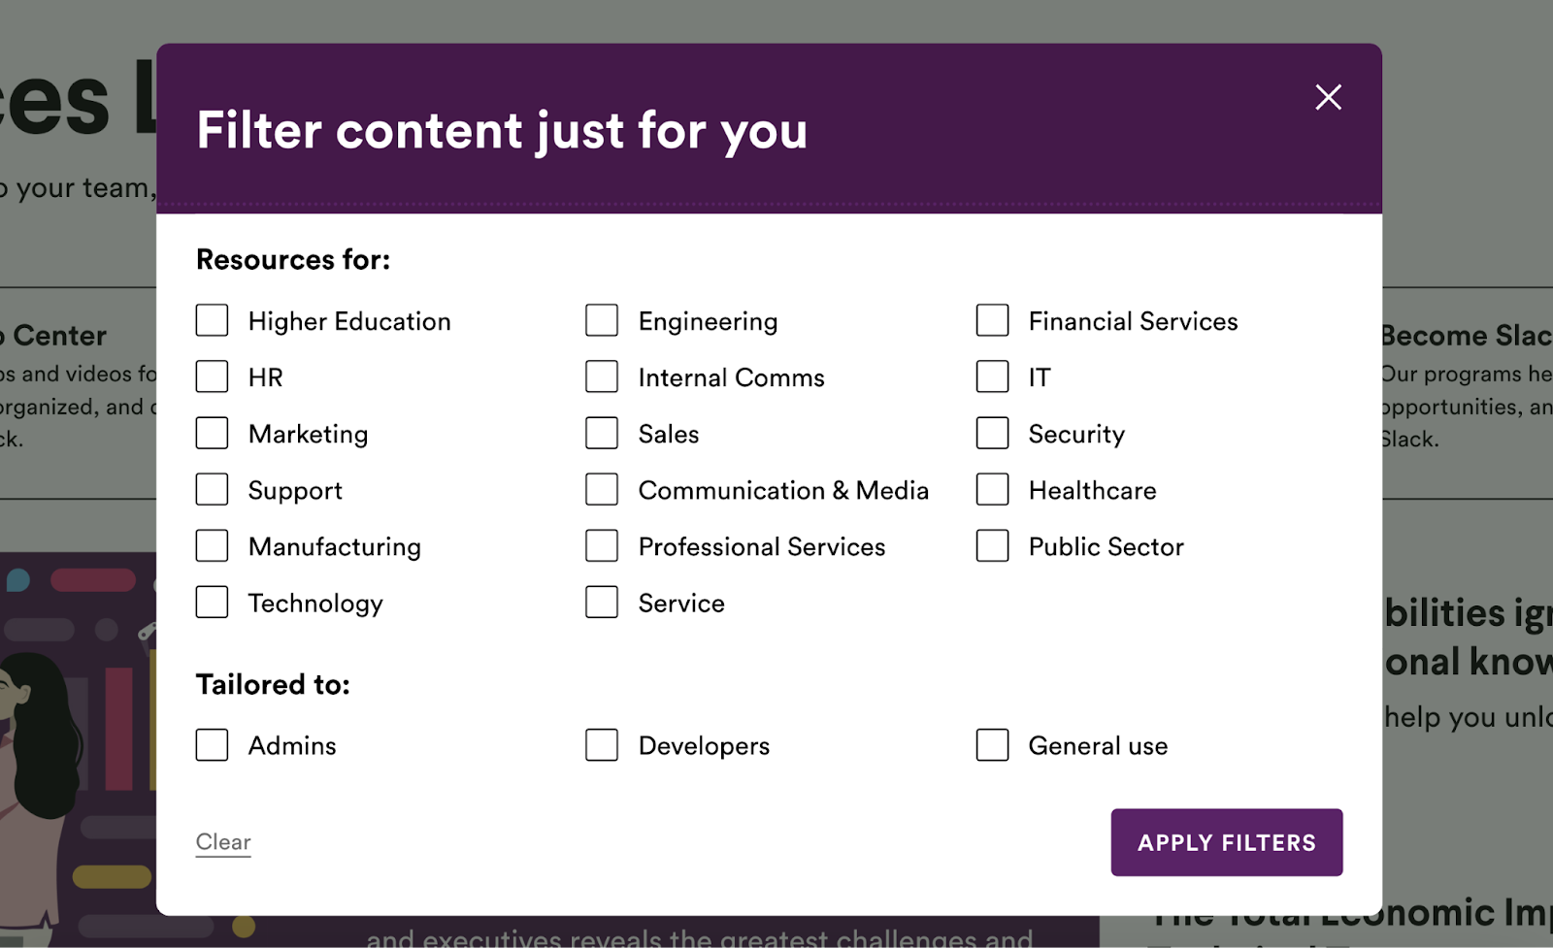Image resolution: width=1553 pixels, height=948 pixels.
Task: Open the Clear link to reset filters
Action: tap(222, 841)
